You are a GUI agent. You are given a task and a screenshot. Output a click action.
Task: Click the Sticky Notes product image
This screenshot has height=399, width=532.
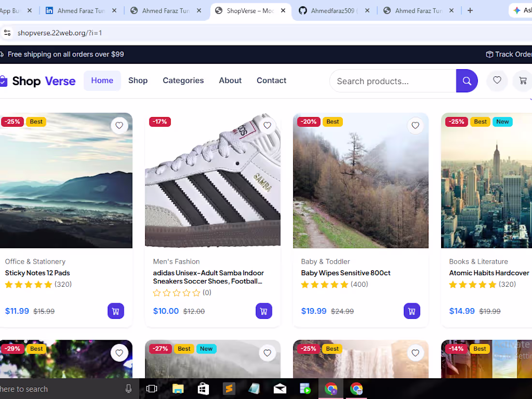(x=66, y=180)
